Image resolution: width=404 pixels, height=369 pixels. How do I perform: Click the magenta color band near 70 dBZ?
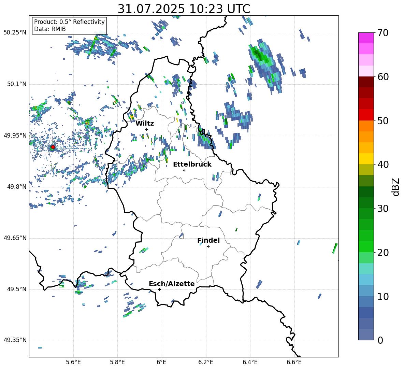pos(366,38)
